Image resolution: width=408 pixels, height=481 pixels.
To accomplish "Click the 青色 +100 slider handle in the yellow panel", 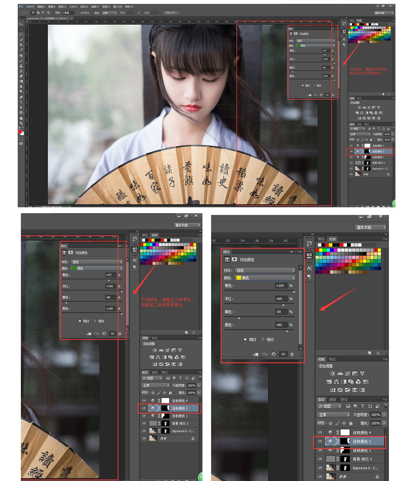I will tap(294, 292).
